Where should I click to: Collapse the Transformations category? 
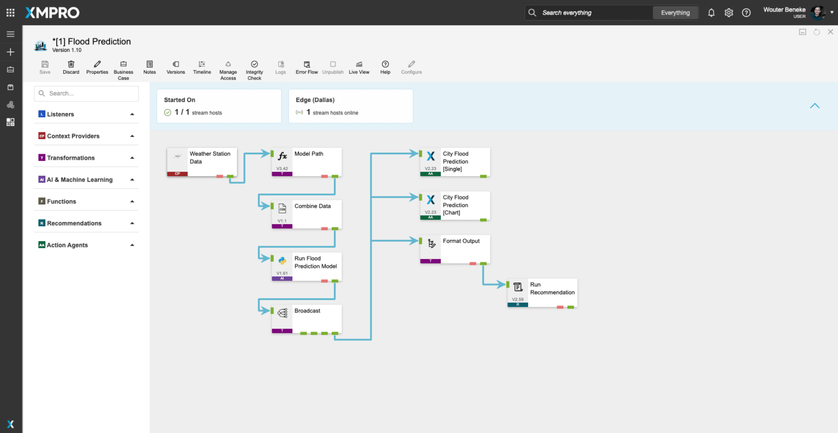[x=132, y=158]
